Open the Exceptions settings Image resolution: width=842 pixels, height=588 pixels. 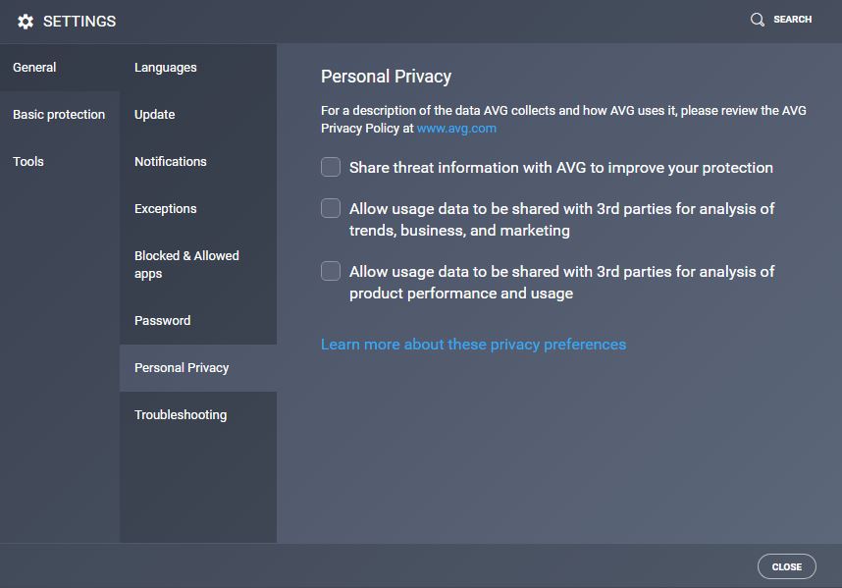[x=198, y=209]
